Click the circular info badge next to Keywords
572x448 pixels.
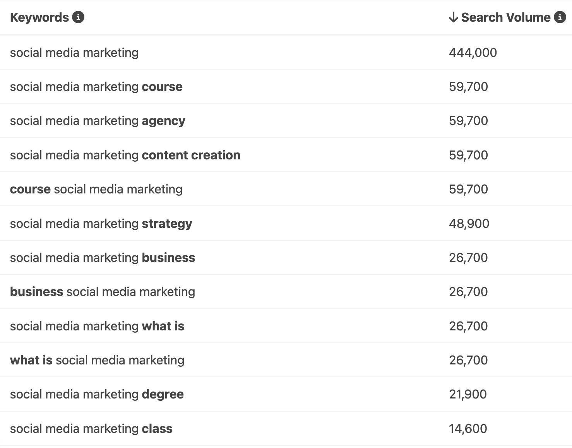(x=79, y=17)
